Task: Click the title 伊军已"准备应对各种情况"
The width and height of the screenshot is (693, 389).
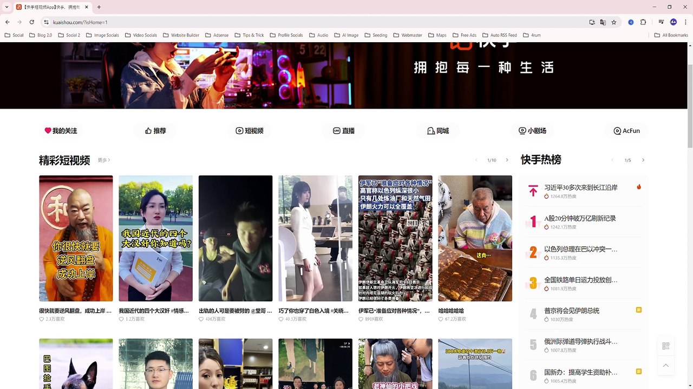Action: coord(394,311)
